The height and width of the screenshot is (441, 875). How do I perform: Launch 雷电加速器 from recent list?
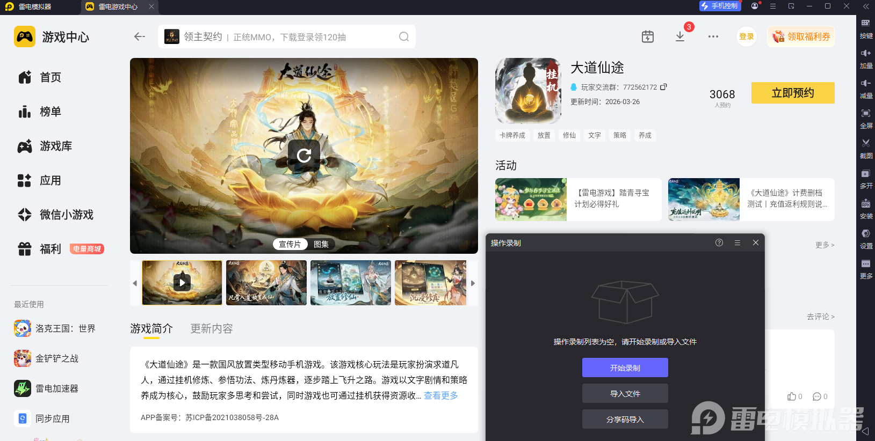(46, 388)
